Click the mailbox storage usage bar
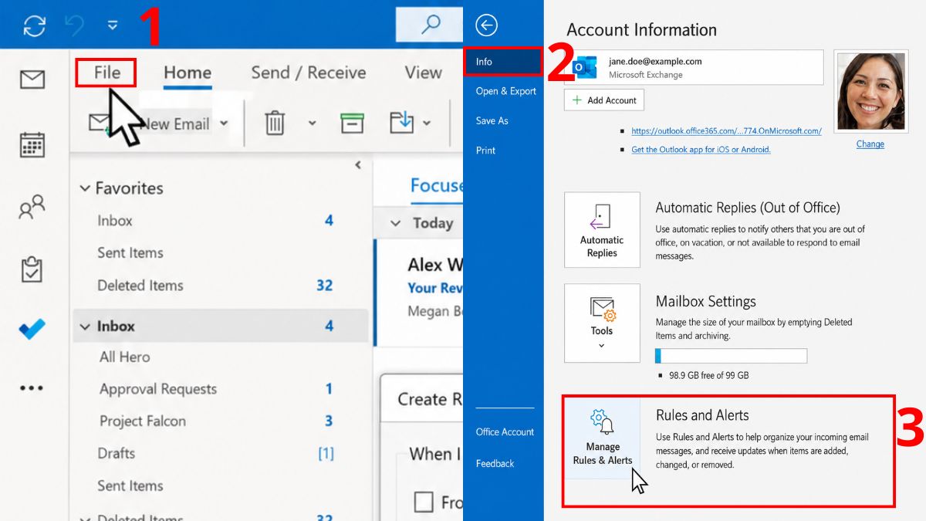This screenshot has height=521, width=926. [x=731, y=356]
